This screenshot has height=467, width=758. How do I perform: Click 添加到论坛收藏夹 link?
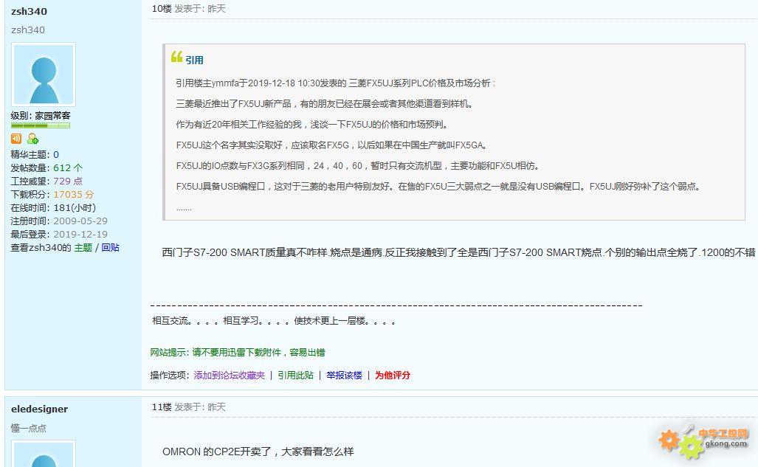(229, 375)
